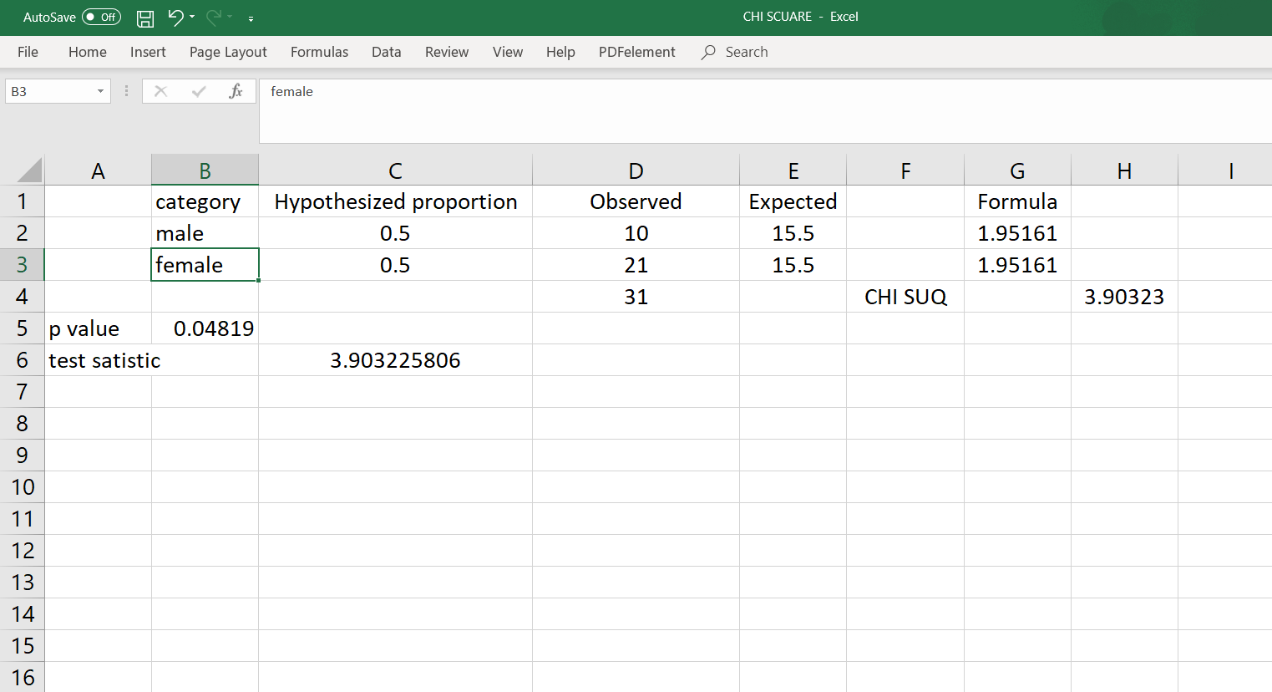1272x692 pixels.
Task: Click the Select All corner triangle
Action: pos(29,170)
